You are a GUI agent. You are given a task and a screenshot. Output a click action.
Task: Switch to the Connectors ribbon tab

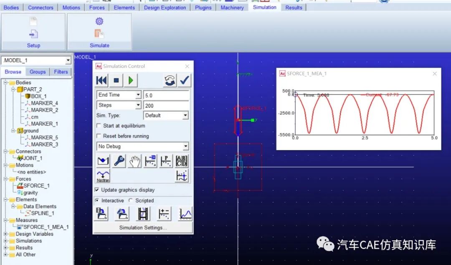pyautogui.click(x=41, y=8)
